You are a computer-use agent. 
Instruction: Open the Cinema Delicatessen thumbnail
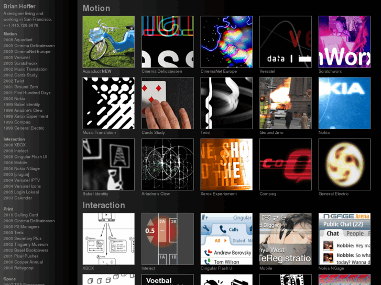[168, 42]
